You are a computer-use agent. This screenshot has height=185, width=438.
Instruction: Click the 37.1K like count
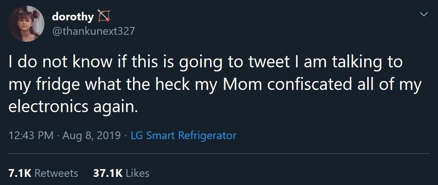[107, 173]
